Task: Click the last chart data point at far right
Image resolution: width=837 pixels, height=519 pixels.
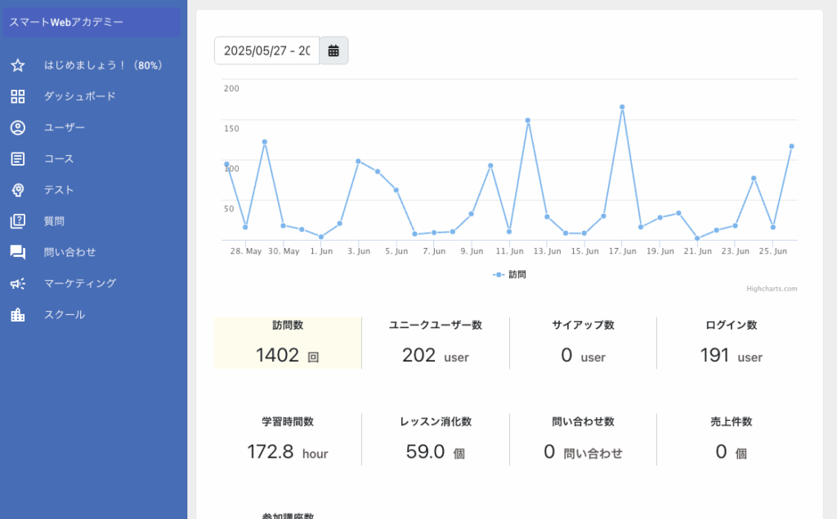Action: pos(791,147)
